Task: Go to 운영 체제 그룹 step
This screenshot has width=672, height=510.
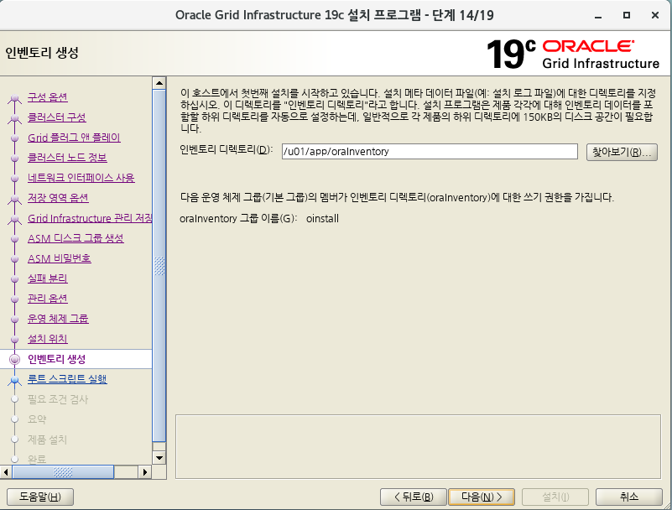Action: [58, 319]
